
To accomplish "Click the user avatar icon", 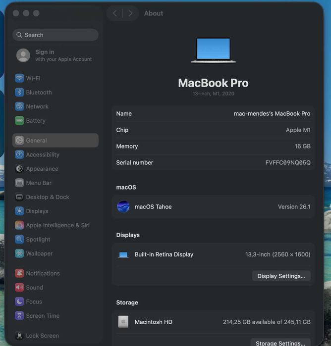I will (23, 55).
